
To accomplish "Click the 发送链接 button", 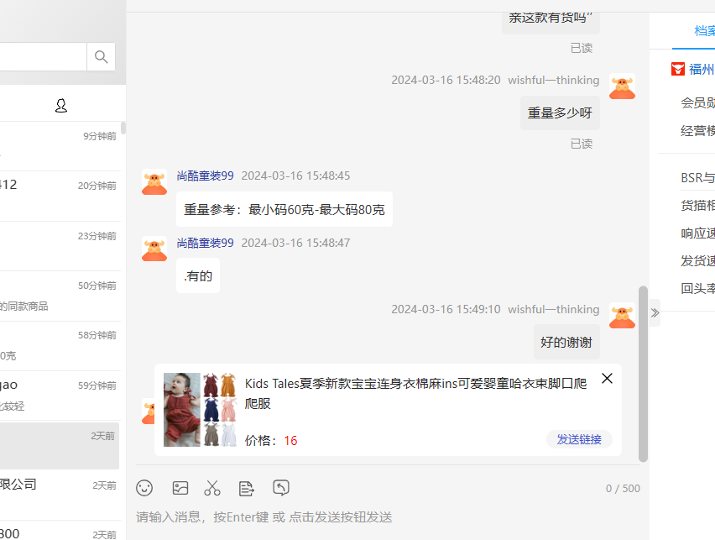I will pos(579,439).
